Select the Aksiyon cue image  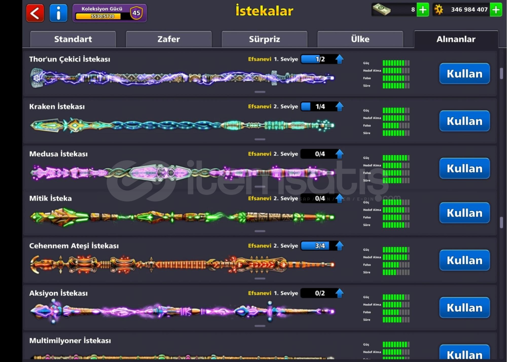click(x=182, y=311)
